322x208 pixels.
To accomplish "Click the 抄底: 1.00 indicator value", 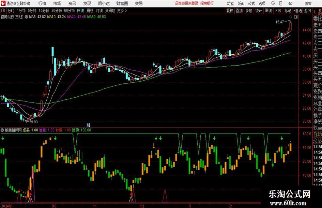I will coord(63,130).
